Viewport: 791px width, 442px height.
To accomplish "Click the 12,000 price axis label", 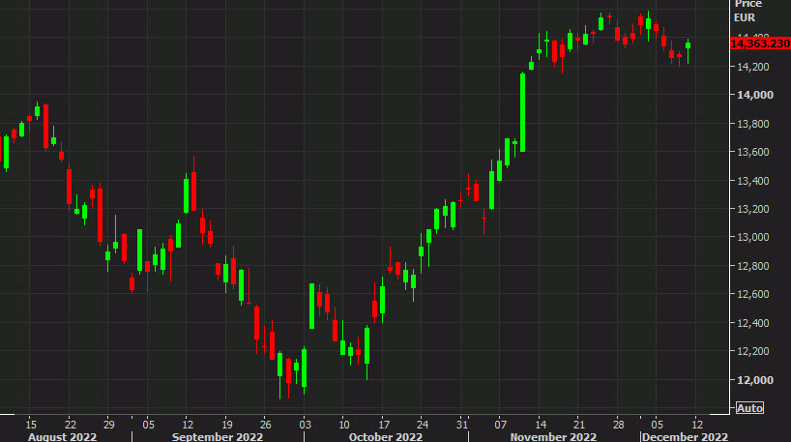I will 755,380.
